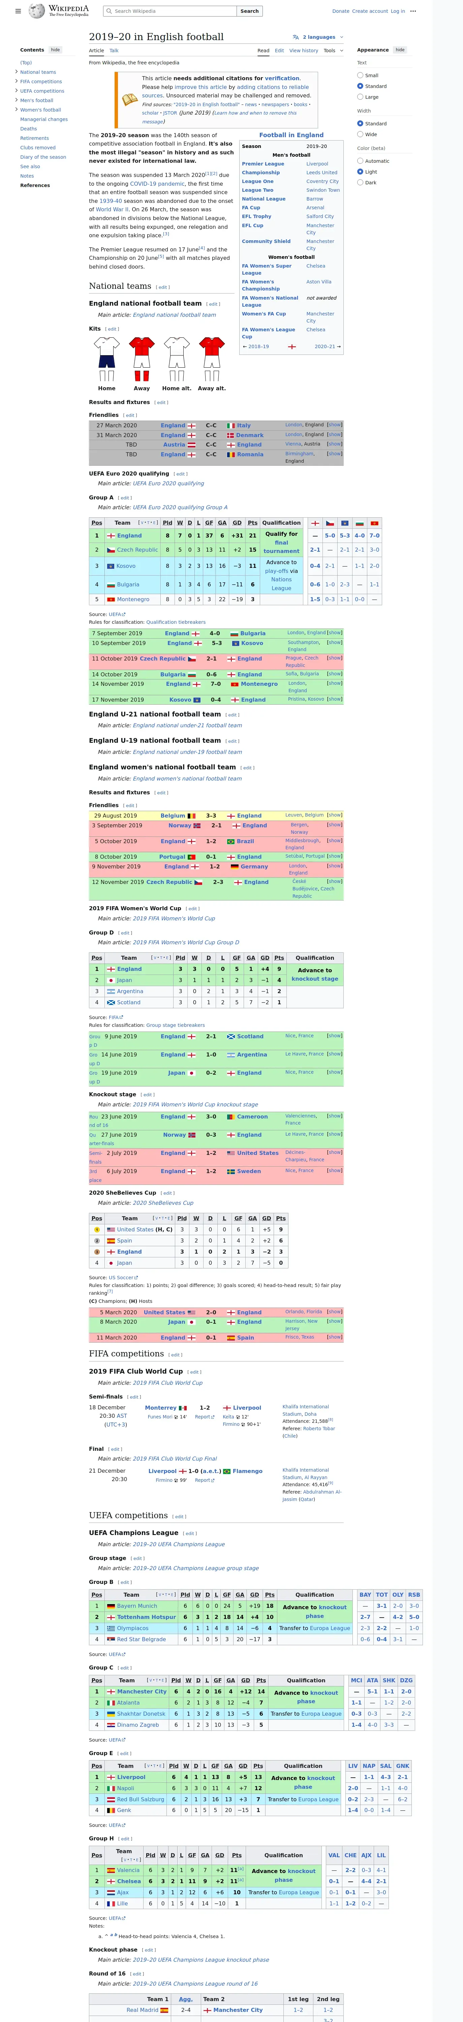Select the Light color mode
Screen dimensions: 463x2022
pos(360,171)
